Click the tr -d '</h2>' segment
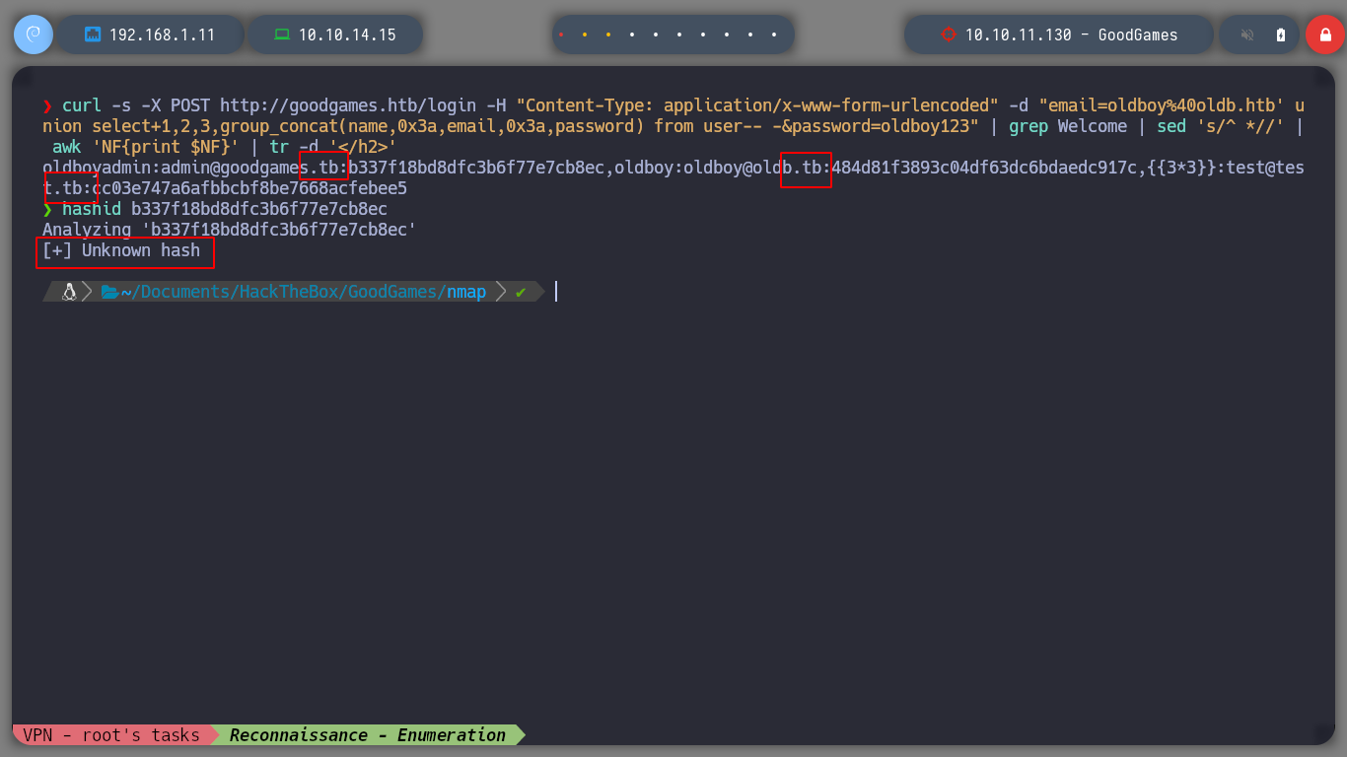 pos(333,147)
